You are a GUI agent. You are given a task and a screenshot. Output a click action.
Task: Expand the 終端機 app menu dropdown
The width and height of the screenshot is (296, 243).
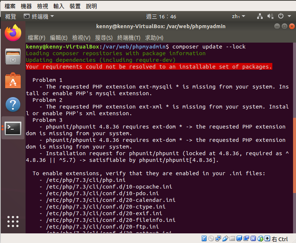(x=39, y=16)
